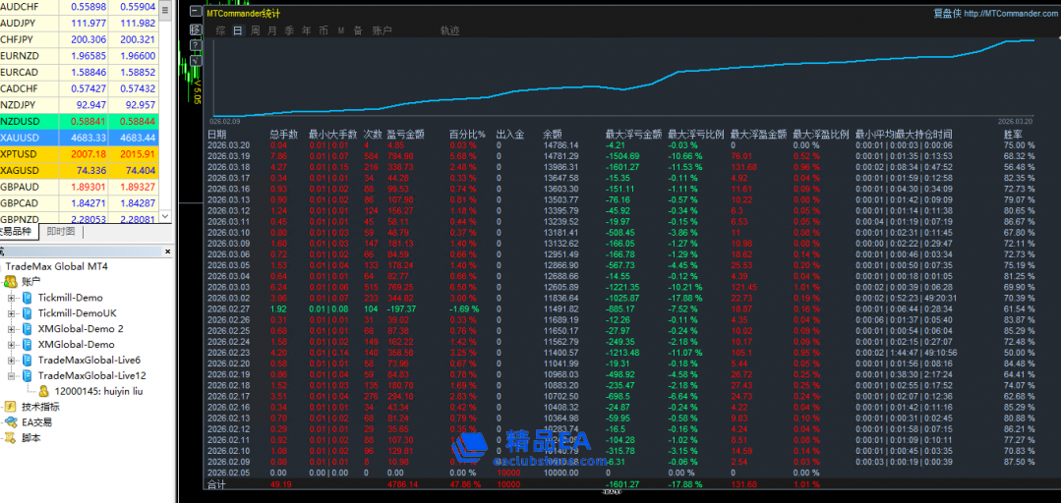Viewport: 1061px width, 503px height.
Task: Switch to the 即时图 tab
Action: click(61, 232)
